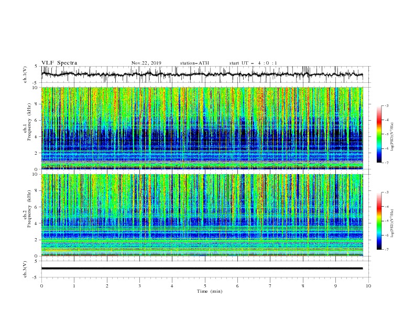Click the 'ch.3(V)' axis label

click(x=25, y=269)
